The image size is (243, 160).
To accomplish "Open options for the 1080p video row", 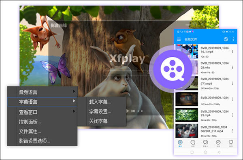I will pyautogui.click(x=232, y=99).
